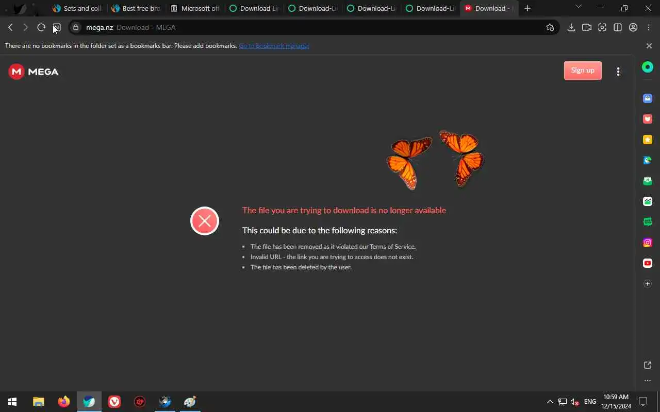This screenshot has height=412, width=660.
Task: Click the lock site-info icon before mega.nz
Action: (x=76, y=27)
